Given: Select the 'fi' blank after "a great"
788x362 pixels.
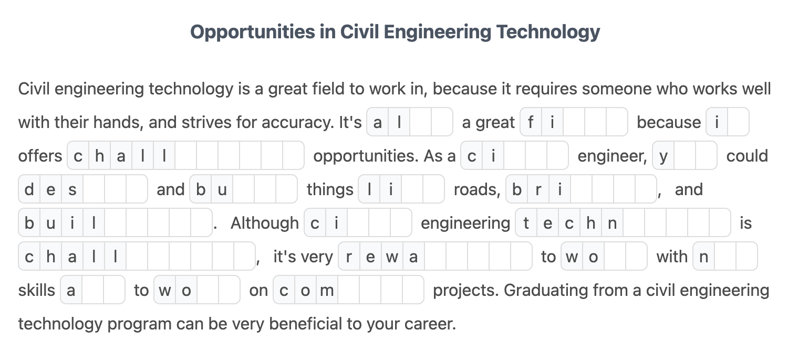Looking at the screenshot, I should tap(574, 122).
